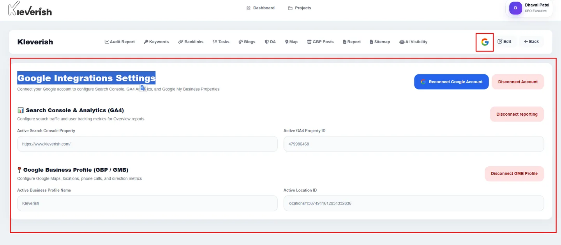561x245 pixels.
Task: Click the 'Configure search traffic' description text
Action: coord(81,119)
